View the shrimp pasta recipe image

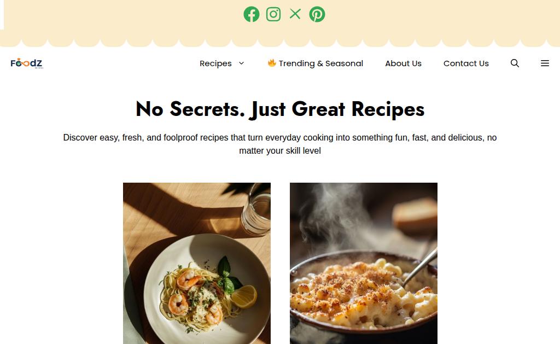[x=197, y=263]
